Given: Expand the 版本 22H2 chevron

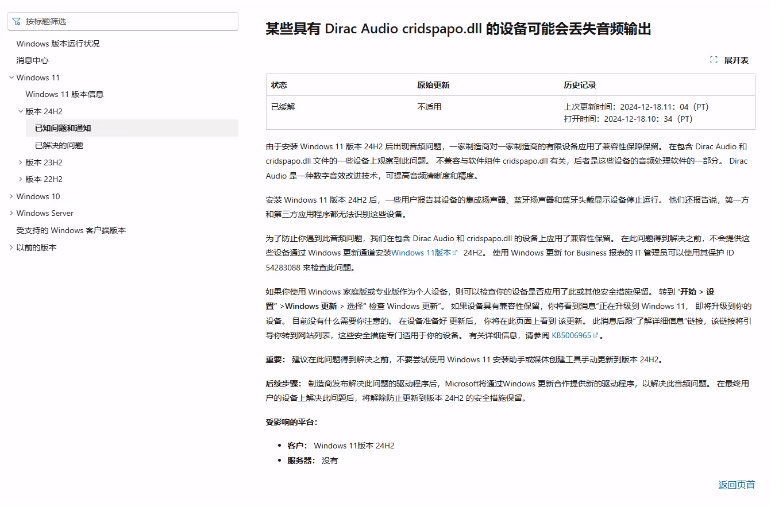Looking at the screenshot, I should click(21, 179).
